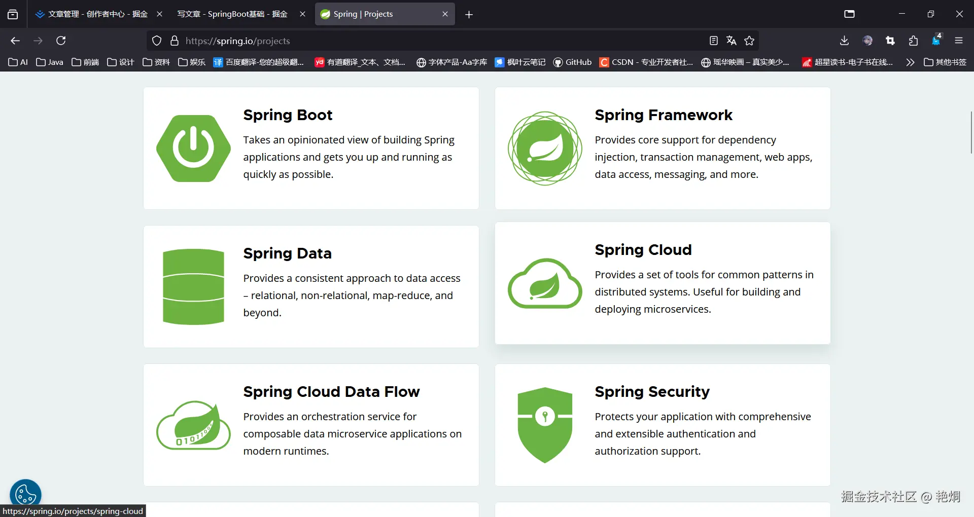Click the Spring Data database cylinder icon
974x517 pixels.
(193, 287)
